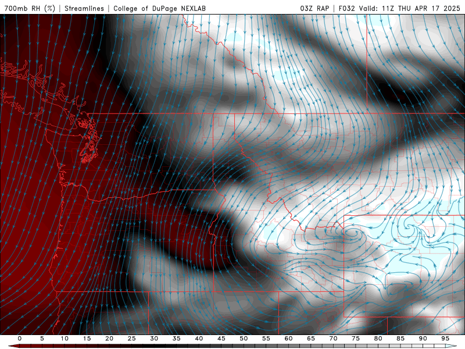Click the colorbar value '45' label
This screenshot has height=349, width=465.
tap(221, 339)
